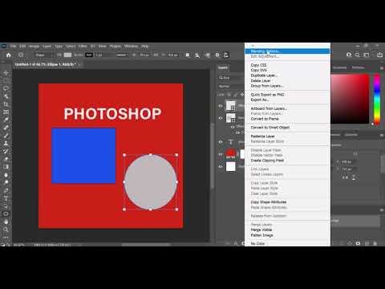
Task: Click the stroke color swatch in options bar
Action: 89,55
